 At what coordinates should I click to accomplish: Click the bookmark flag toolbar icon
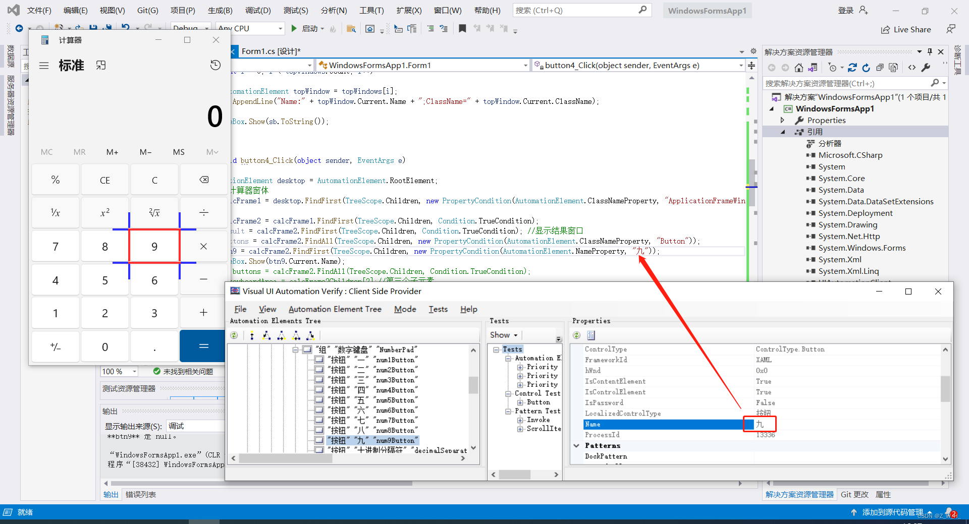462,29
